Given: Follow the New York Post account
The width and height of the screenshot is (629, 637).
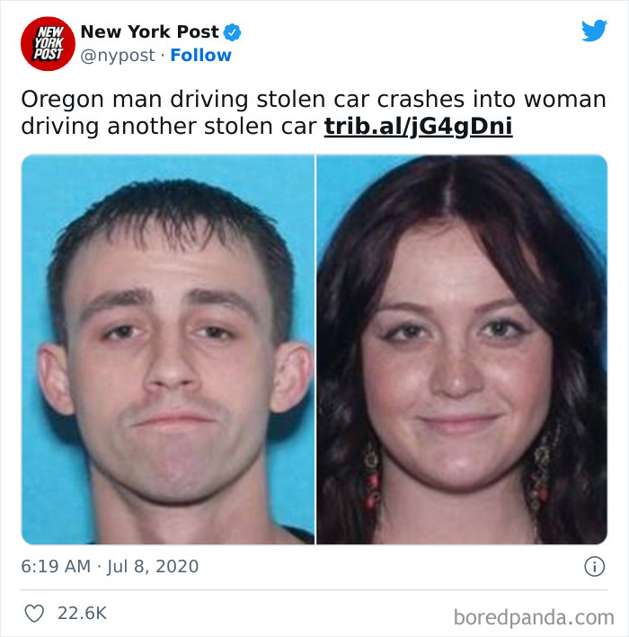Looking at the screenshot, I should pyautogui.click(x=200, y=55).
